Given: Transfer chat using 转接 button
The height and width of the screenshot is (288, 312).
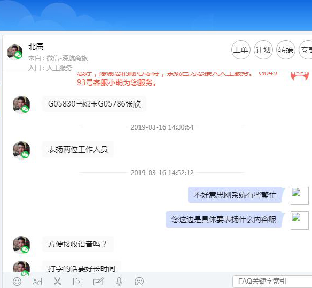Looking at the screenshot, I should (285, 50).
